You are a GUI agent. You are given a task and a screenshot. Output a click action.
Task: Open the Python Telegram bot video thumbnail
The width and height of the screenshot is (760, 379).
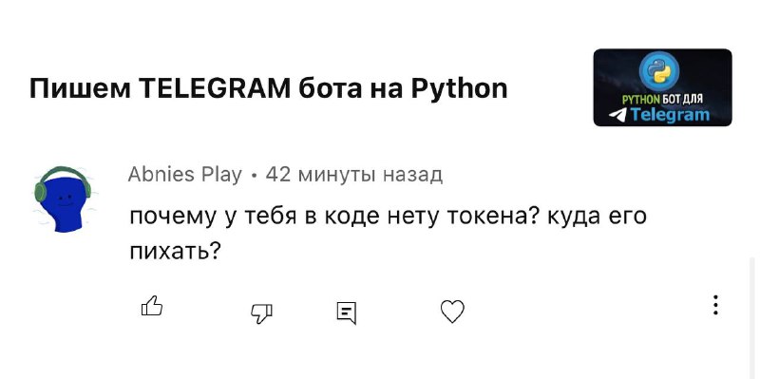662,87
